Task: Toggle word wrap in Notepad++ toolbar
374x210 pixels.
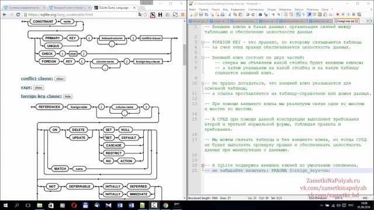Action: pyautogui.click(x=299, y=15)
